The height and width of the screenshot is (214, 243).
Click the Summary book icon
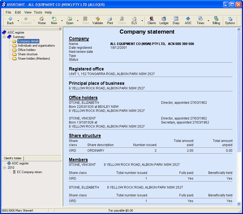(x=9, y=37)
